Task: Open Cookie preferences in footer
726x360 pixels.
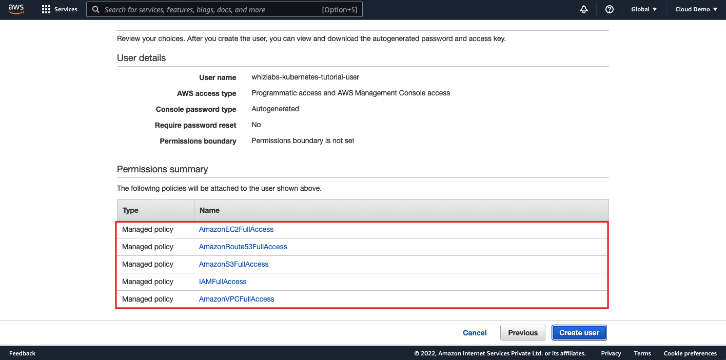Action: click(690, 353)
